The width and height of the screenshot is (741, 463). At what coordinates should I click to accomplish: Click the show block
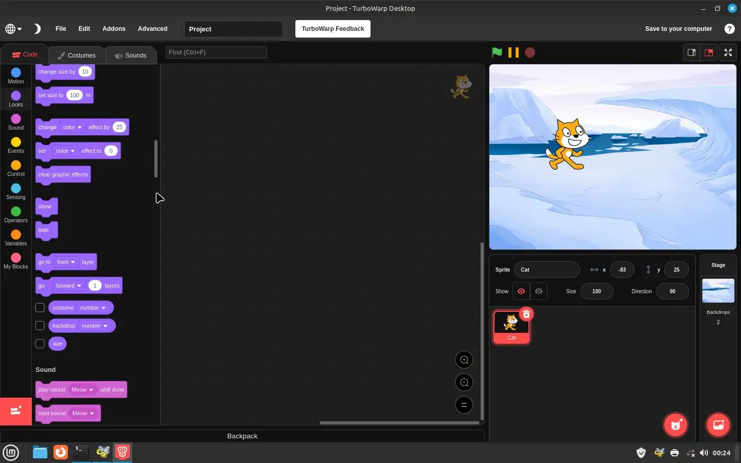(x=46, y=206)
